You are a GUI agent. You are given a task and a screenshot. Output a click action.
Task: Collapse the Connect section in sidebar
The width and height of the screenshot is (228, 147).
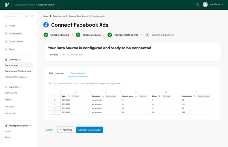(x=20, y=59)
